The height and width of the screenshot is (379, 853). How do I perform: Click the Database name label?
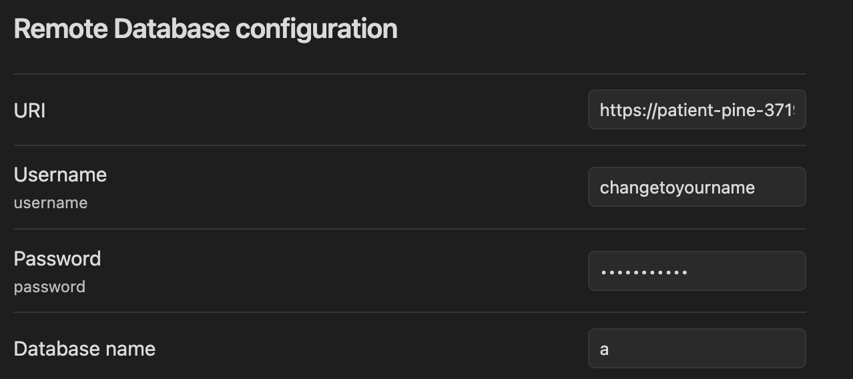(85, 349)
